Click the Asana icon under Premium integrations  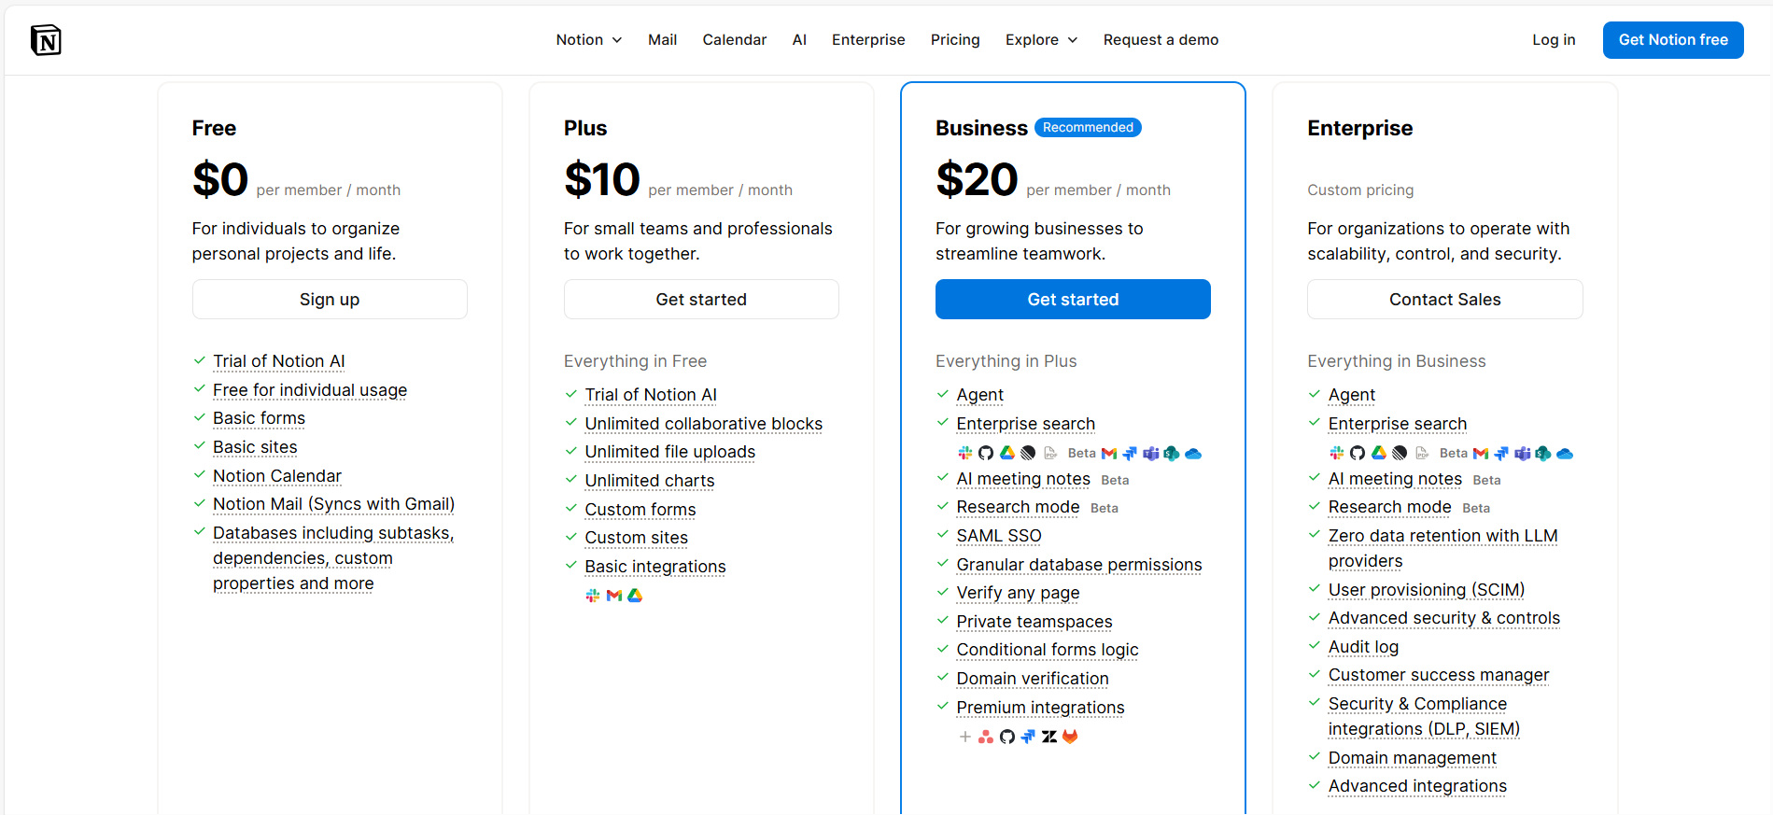[x=986, y=737]
